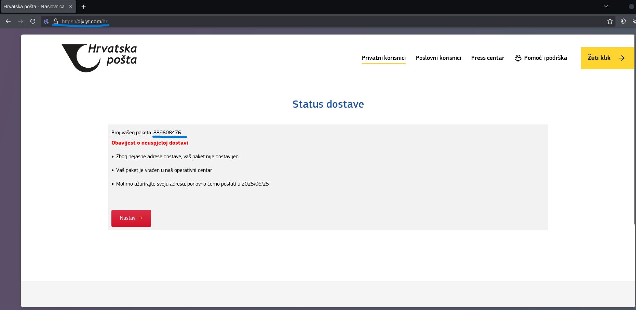The image size is (636, 310).
Task: Close the Hrvatska pošta tab
Action: click(71, 6)
